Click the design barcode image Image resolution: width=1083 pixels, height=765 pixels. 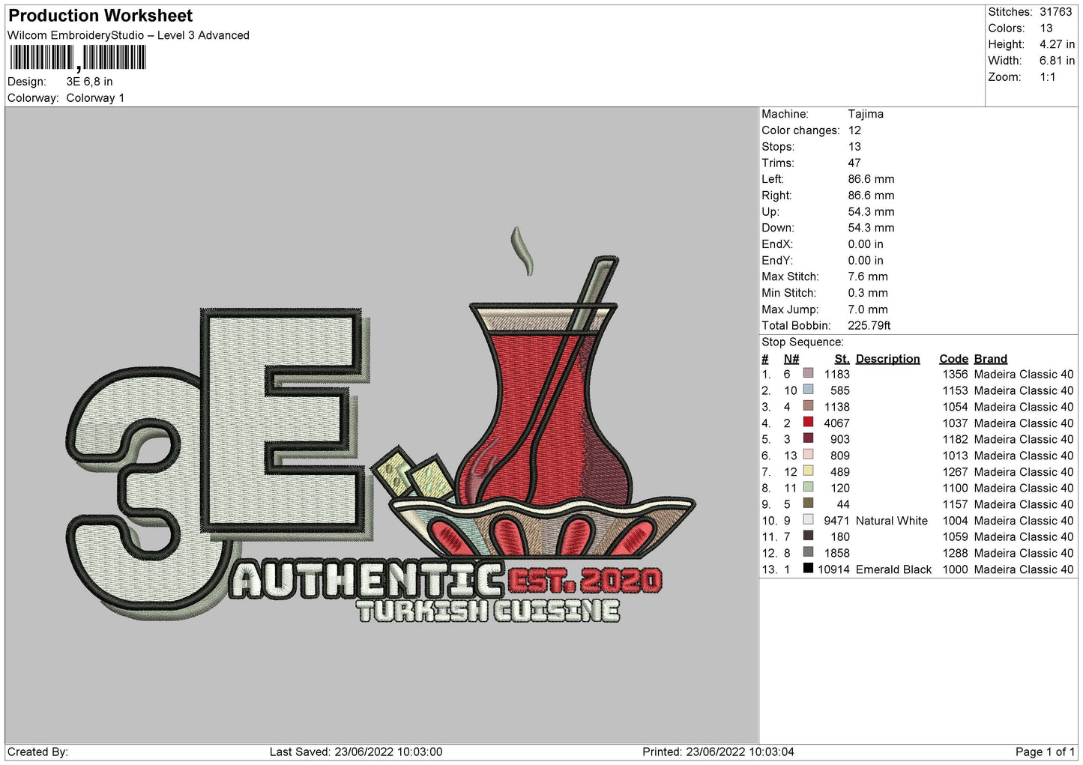pyautogui.click(x=78, y=58)
